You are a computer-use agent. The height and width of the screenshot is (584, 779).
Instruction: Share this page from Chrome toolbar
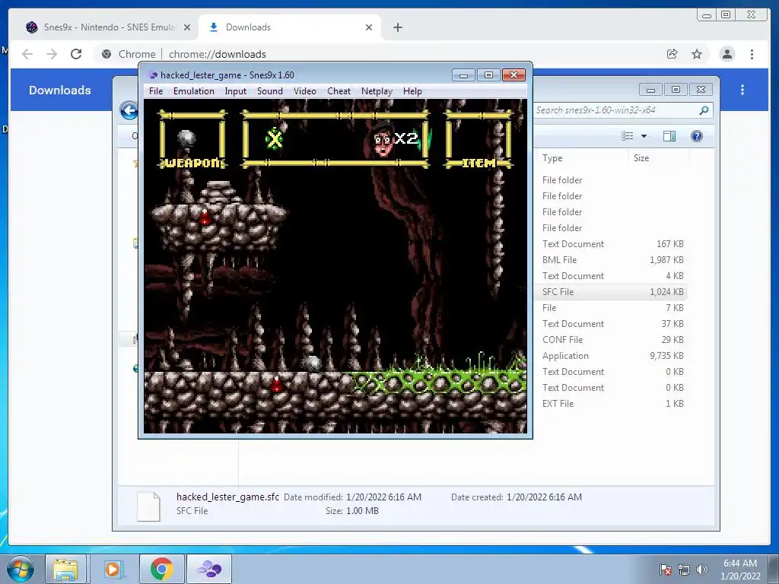pos(672,54)
